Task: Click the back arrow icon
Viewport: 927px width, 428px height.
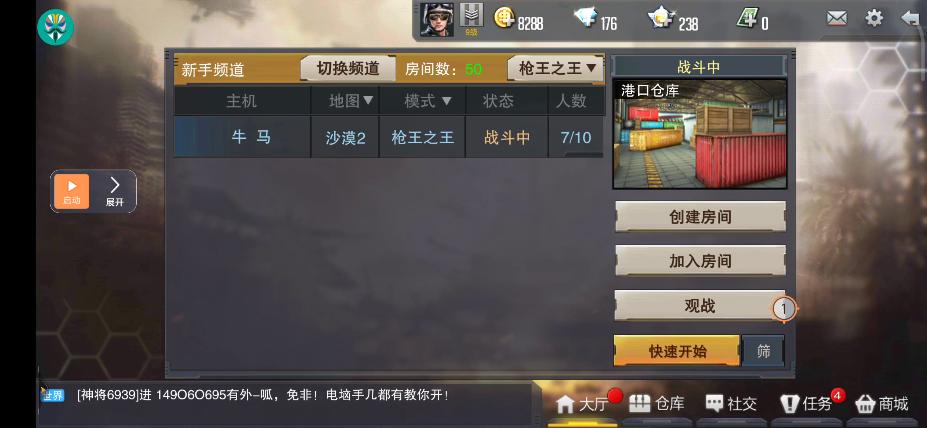Action: click(910, 18)
